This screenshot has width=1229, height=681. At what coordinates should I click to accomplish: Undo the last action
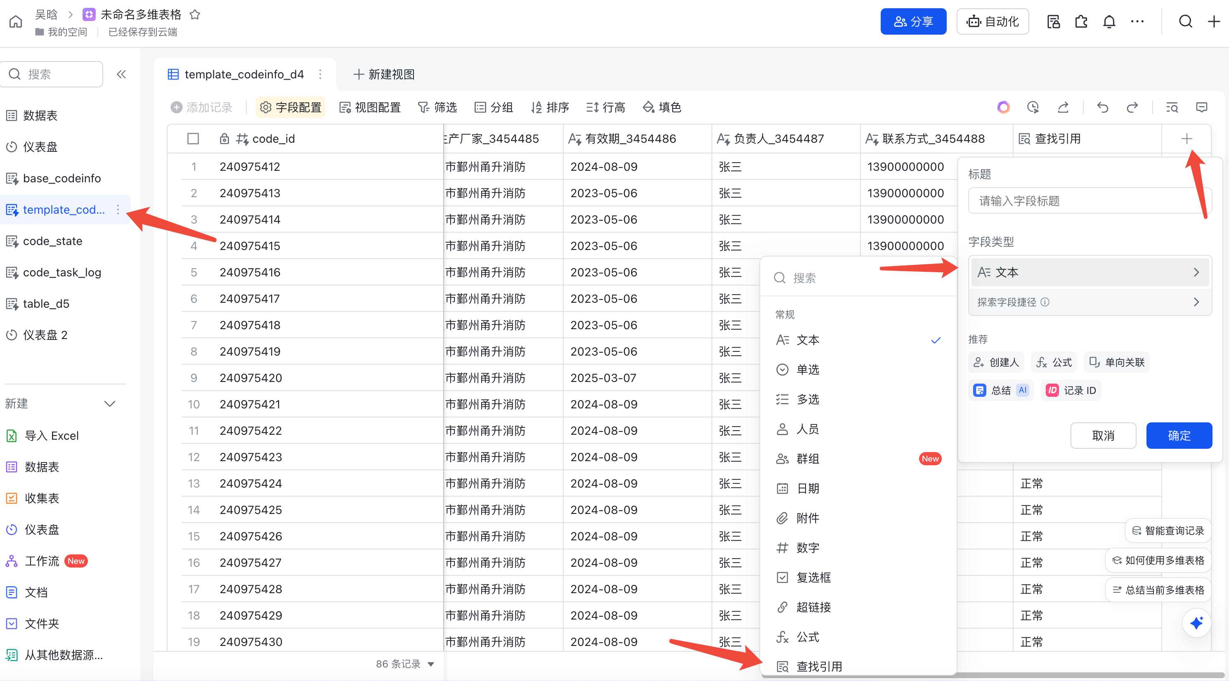point(1102,107)
